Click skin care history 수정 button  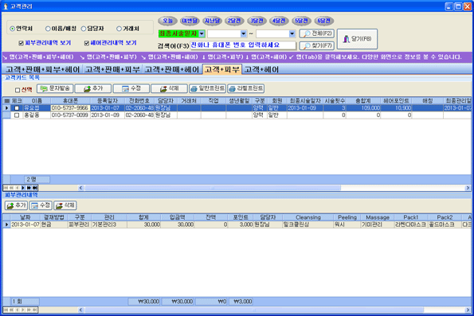pos(41,205)
